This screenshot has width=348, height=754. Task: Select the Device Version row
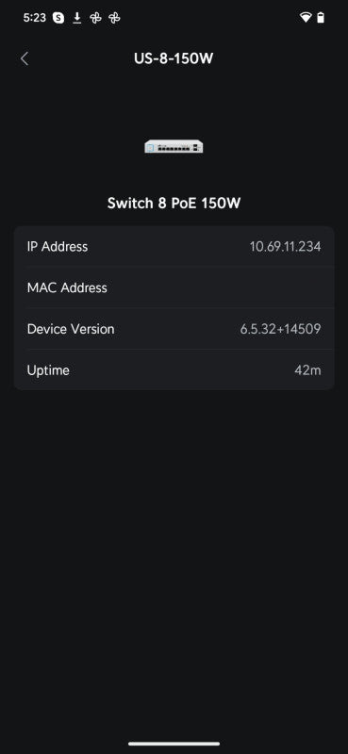click(x=174, y=329)
